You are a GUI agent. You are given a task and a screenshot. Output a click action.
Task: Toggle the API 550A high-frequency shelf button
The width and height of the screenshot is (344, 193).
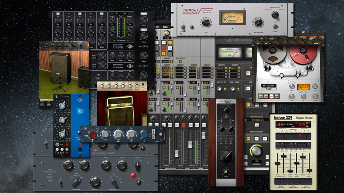click(x=62, y=149)
